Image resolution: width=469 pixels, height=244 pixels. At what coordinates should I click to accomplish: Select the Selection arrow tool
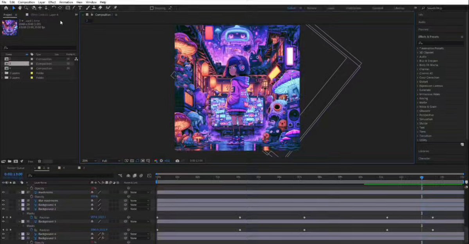click(x=13, y=8)
